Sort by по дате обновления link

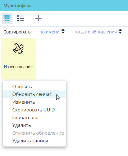click(96, 32)
